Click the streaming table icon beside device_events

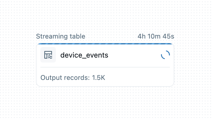coord(48,55)
